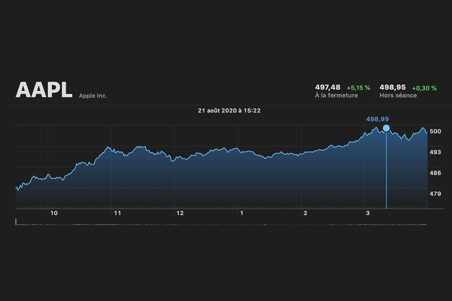Viewport: 452px width, 301px height.
Task: Click the x-axis hour label 12
Action: click(180, 213)
